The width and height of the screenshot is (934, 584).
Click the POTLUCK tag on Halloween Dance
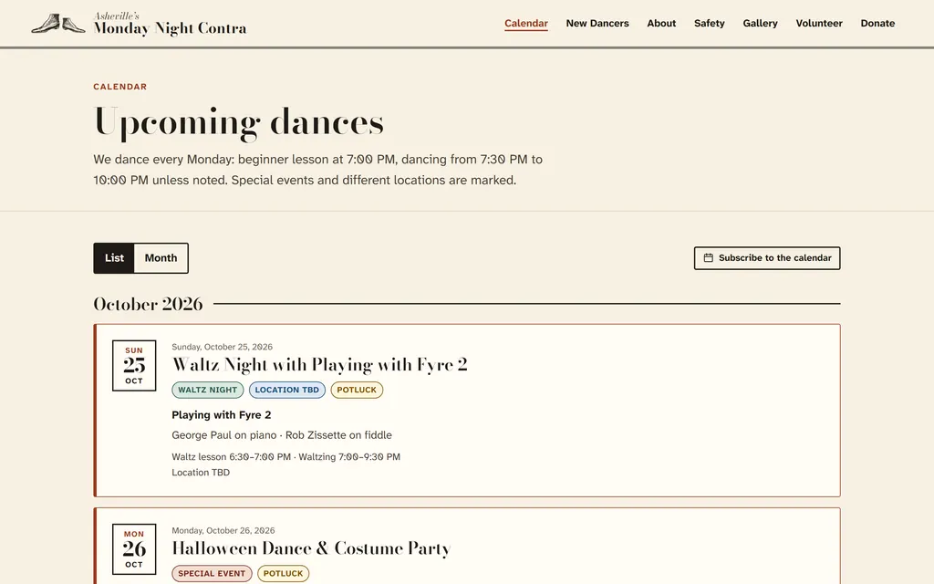click(283, 573)
